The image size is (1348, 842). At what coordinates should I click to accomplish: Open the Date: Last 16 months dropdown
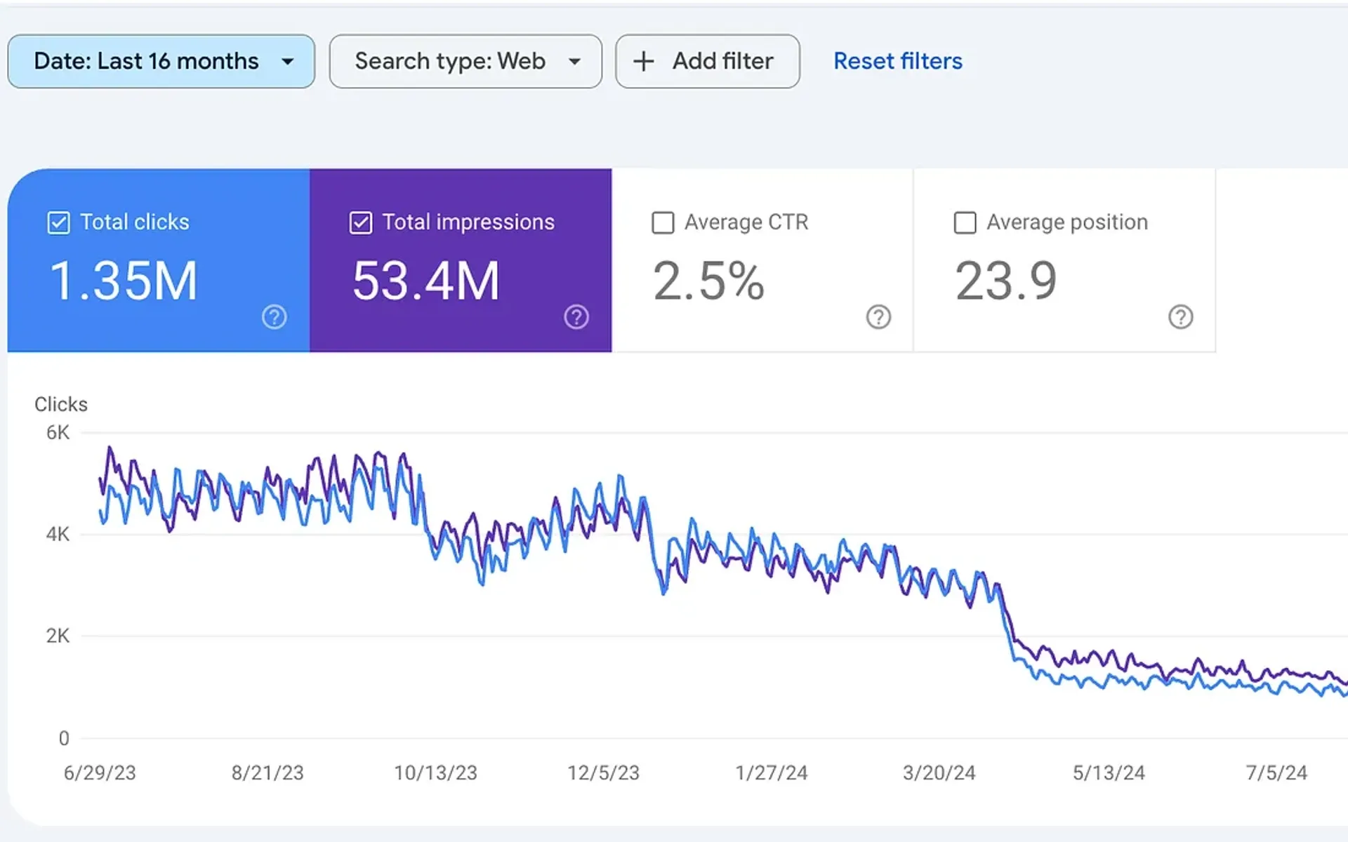(x=161, y=61)
